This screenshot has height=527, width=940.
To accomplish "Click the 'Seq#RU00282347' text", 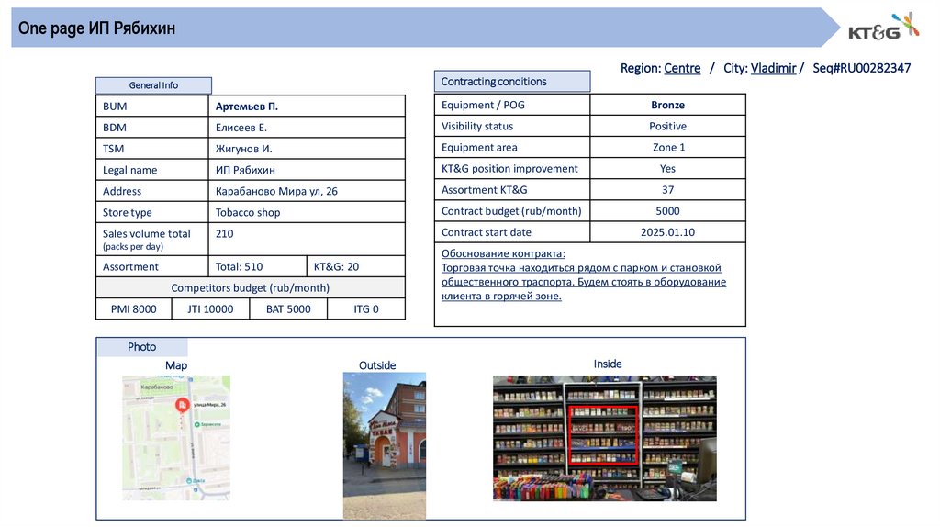I will [x=861, y=68].
